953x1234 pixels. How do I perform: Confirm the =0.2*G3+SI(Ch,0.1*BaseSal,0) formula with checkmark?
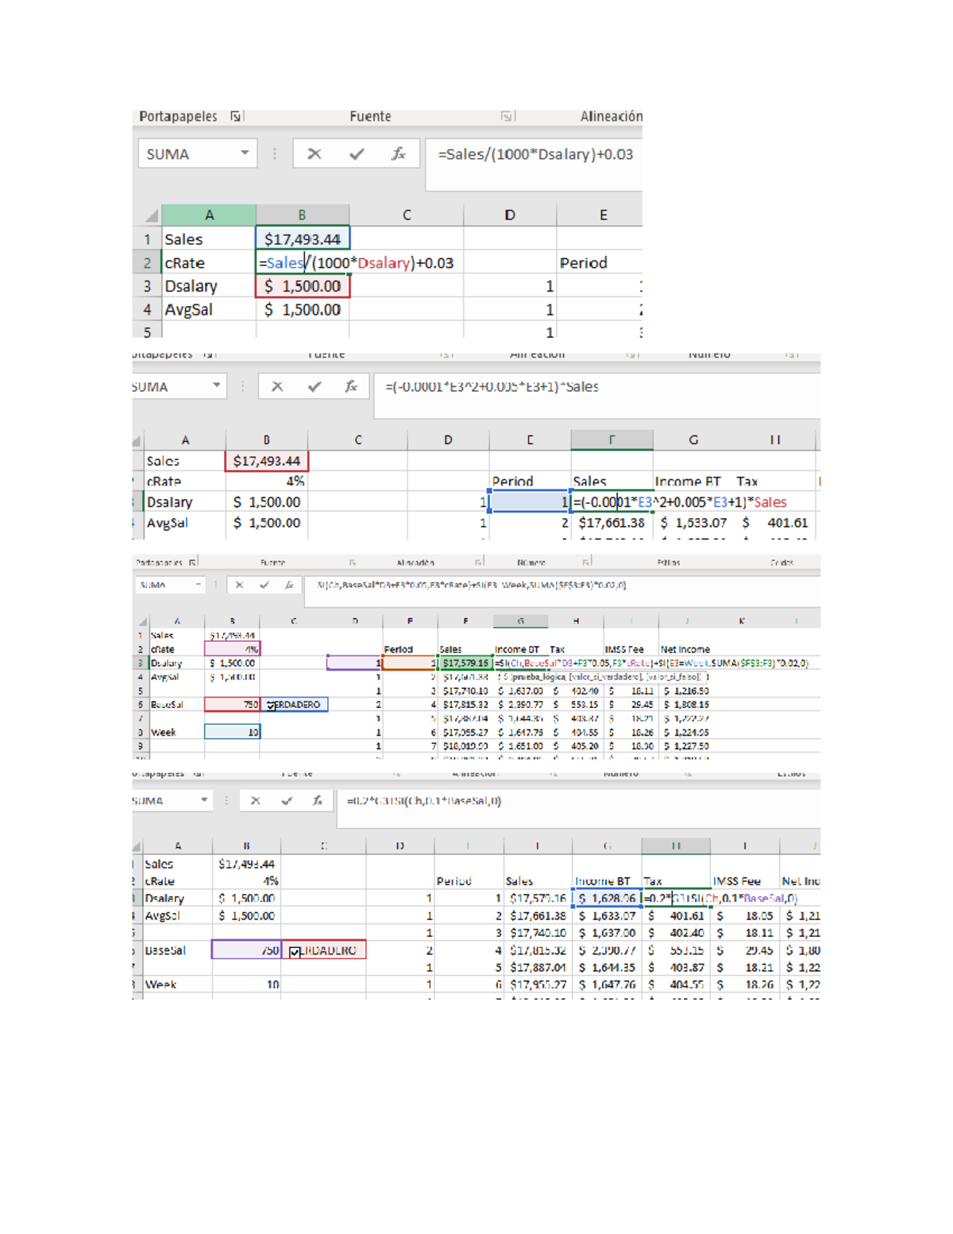click(x=287, y=801)
